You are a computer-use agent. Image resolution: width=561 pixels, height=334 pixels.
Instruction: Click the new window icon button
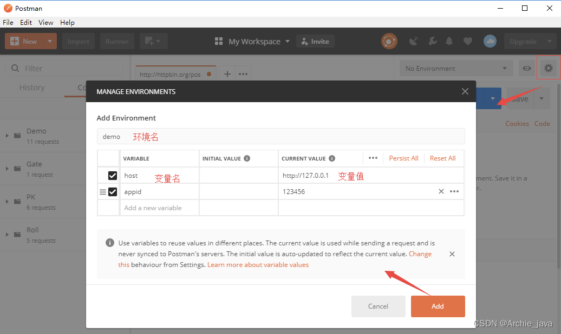pyautogui.click(x=153, y=42)
